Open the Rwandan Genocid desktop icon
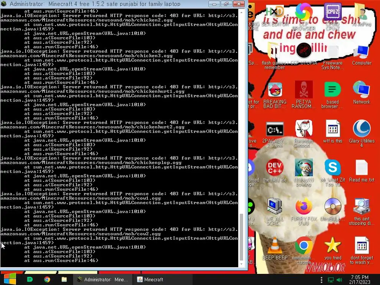This screenshot has width=380, height=285. point(304,129)
